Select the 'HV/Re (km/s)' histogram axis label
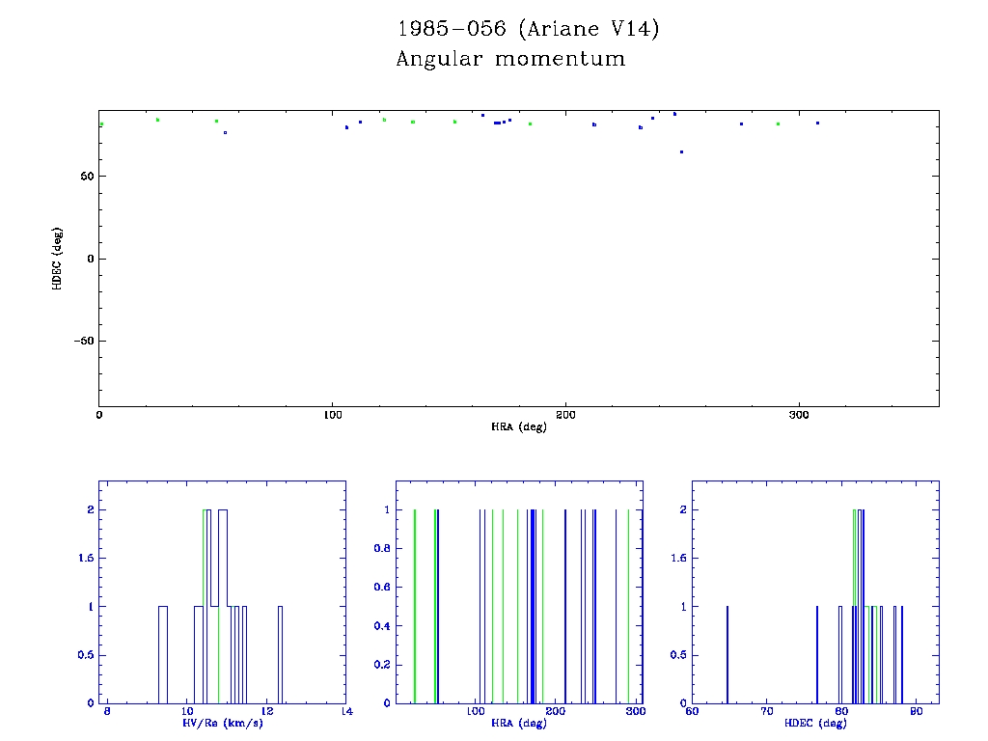 (222, 723)
